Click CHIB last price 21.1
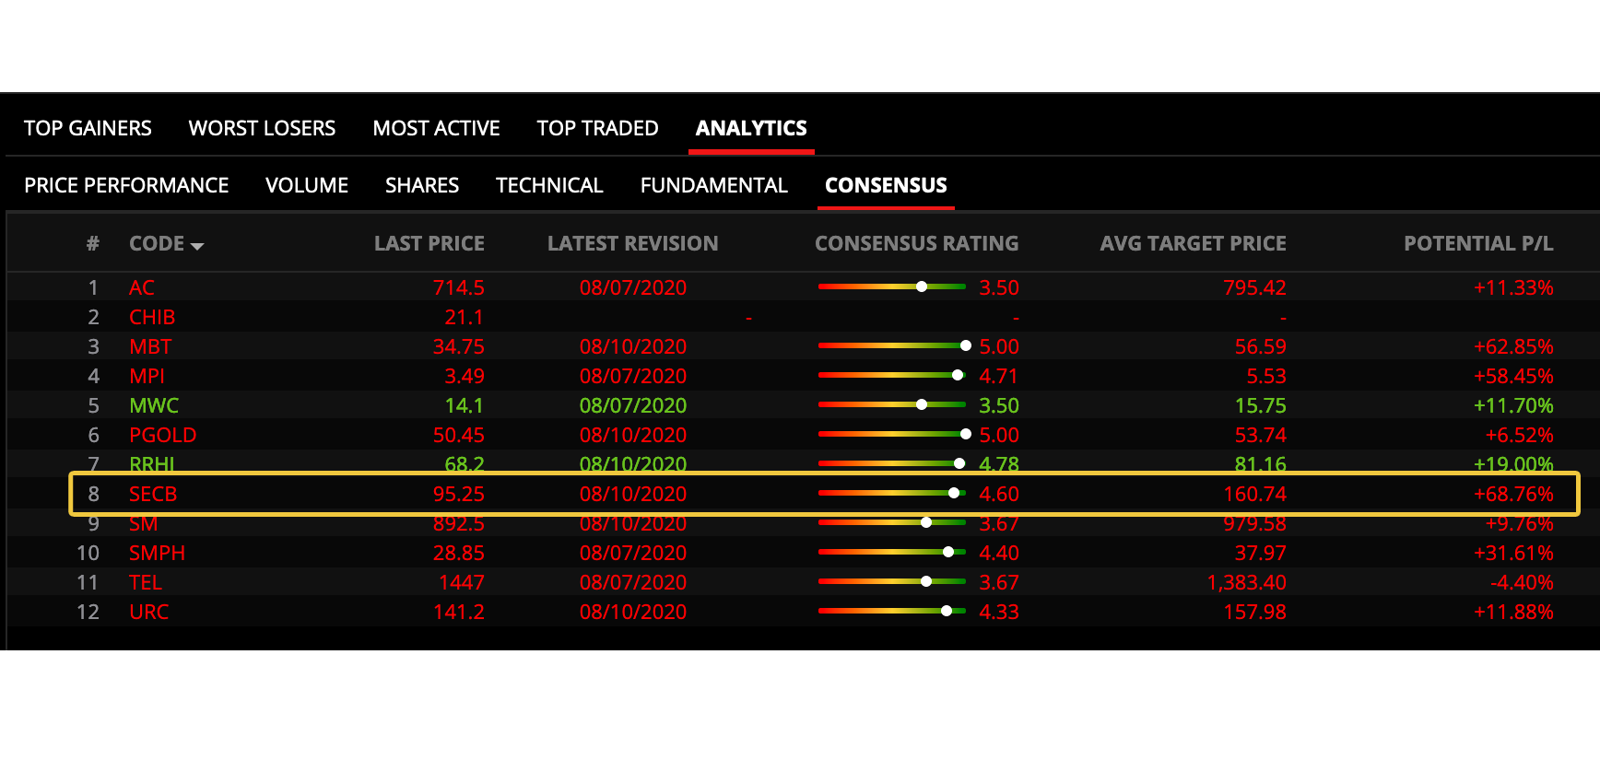 (x=465, y=317)
